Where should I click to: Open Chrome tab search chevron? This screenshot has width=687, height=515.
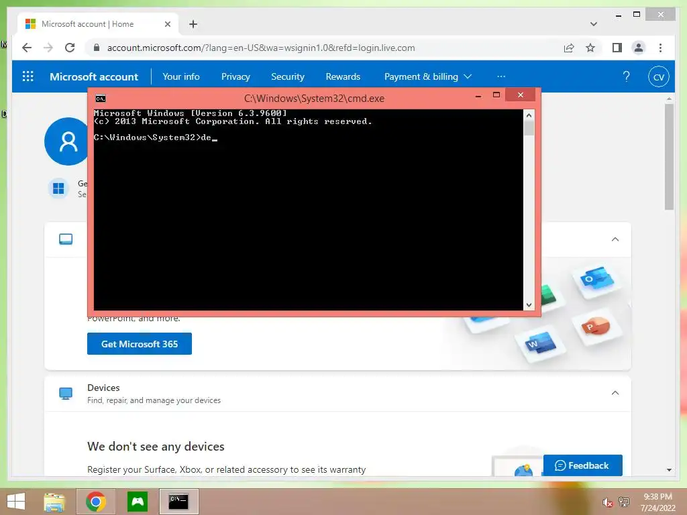tap(594, 24)
